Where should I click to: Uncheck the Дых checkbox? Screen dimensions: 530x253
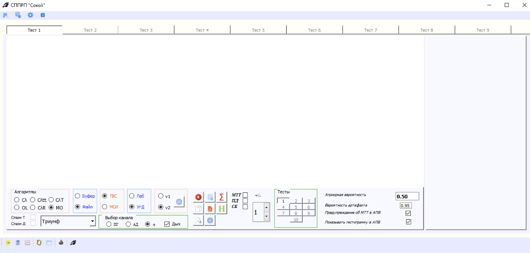tap(167, 224)
